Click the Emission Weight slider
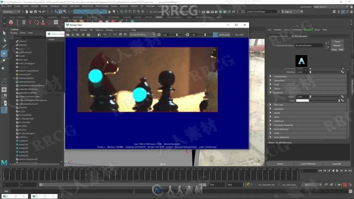This screenshot has width=354, height=199. (324, 97)
